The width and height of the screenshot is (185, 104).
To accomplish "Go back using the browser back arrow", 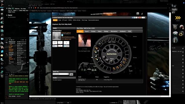I will [29, 8].
